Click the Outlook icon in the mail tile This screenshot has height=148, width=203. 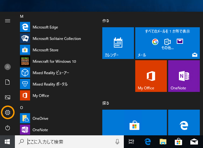point(168,42)
